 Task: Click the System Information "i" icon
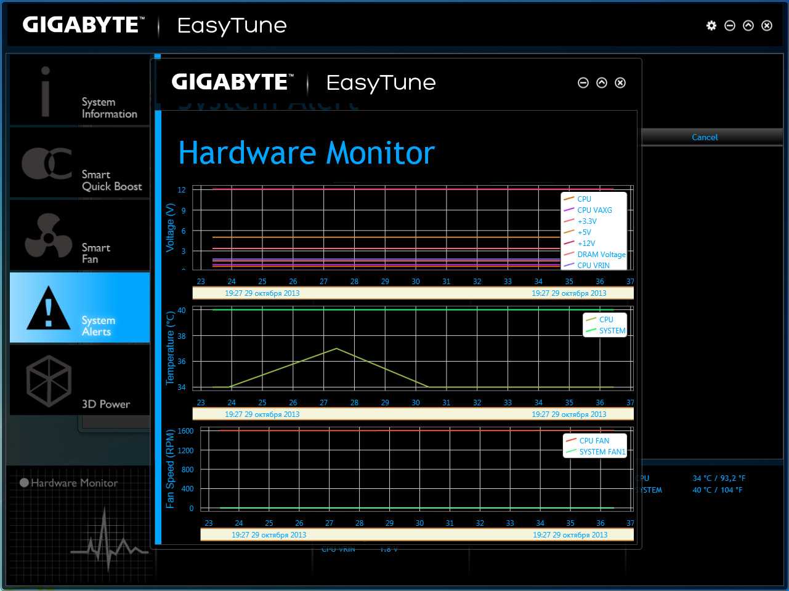(46, 92)
